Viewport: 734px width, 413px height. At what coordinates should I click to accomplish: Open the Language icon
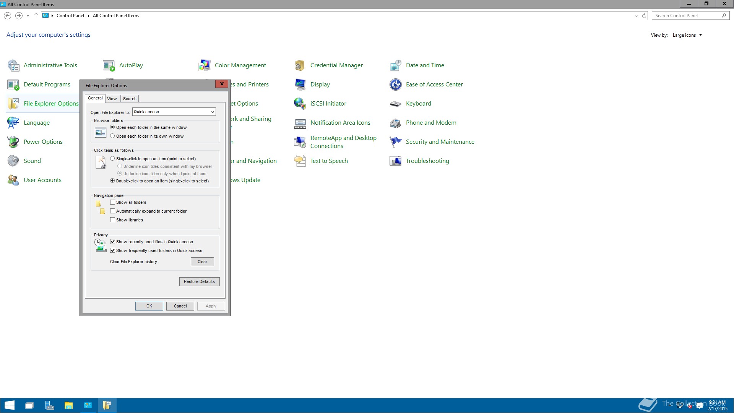[13, 123]
